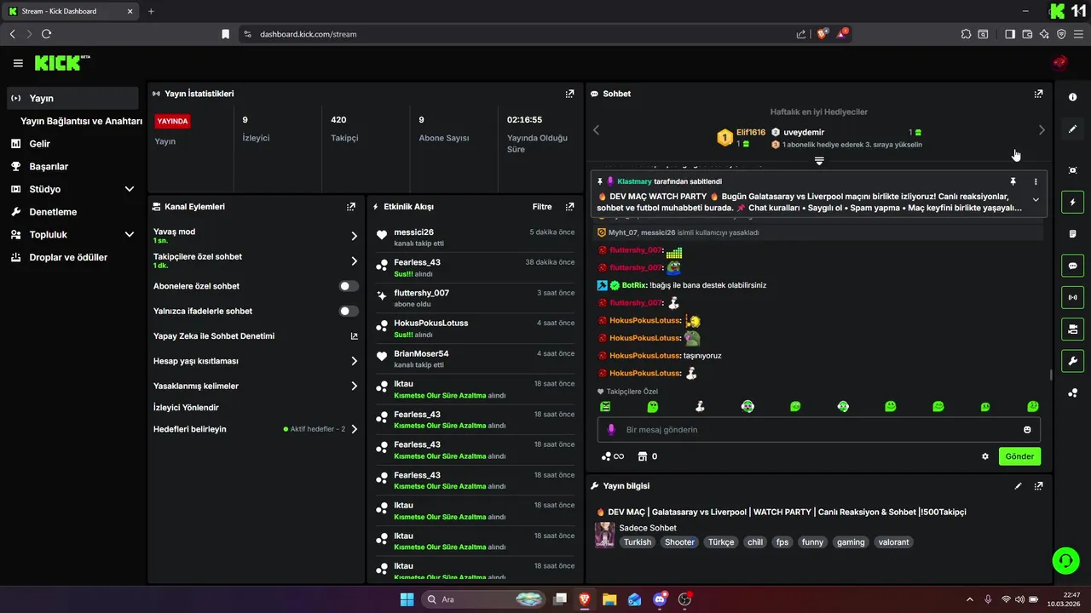This screenshot has height=613, width=1091.
Task: Pop out the Yayın İstatistikleri panel
Action: click(x=569, y=94)
